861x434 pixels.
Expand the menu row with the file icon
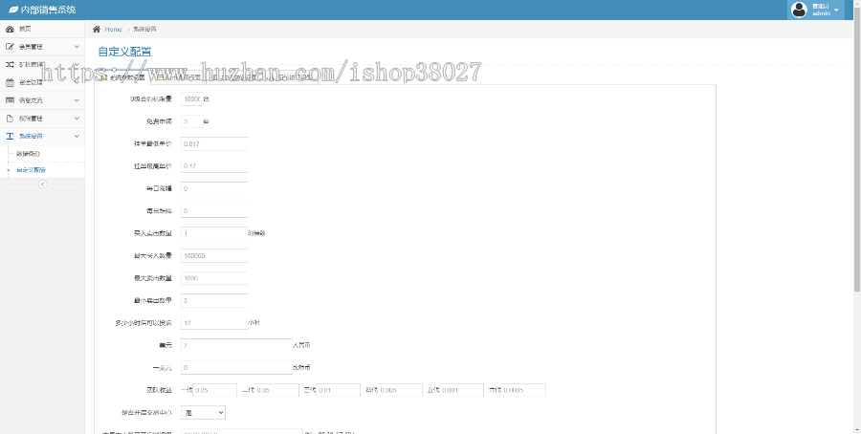coord(42,119)
